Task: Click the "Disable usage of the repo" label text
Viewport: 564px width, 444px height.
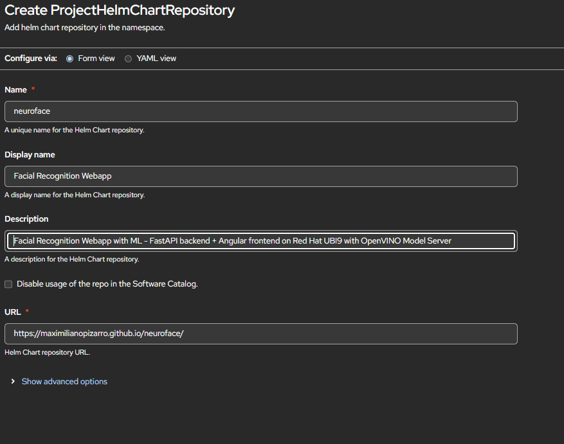Action: click(116, 283)
